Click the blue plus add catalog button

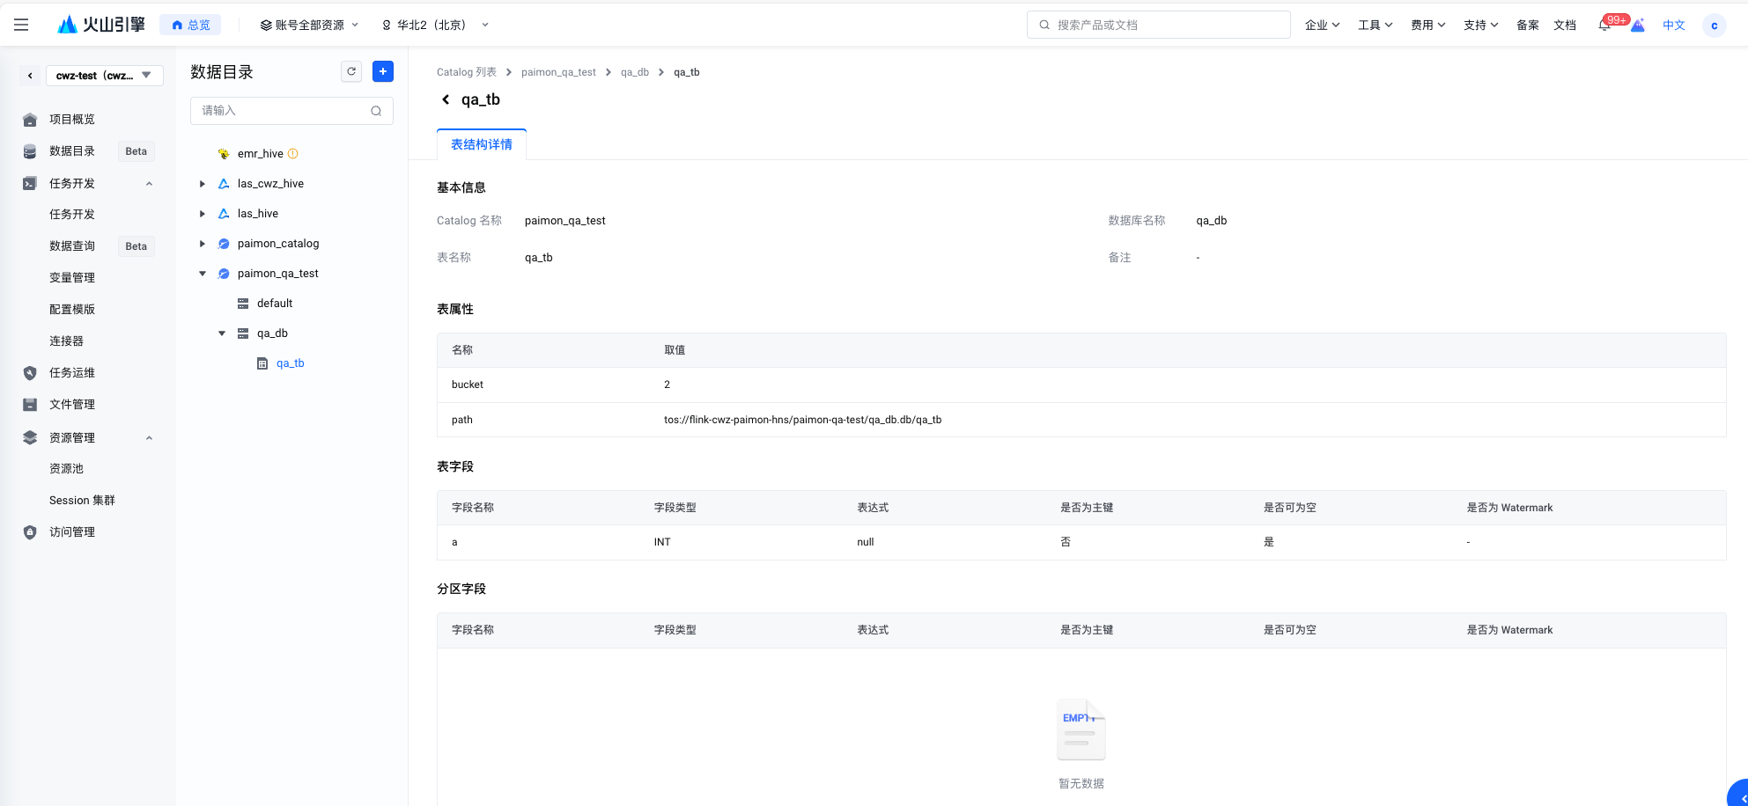coord(383,72)
